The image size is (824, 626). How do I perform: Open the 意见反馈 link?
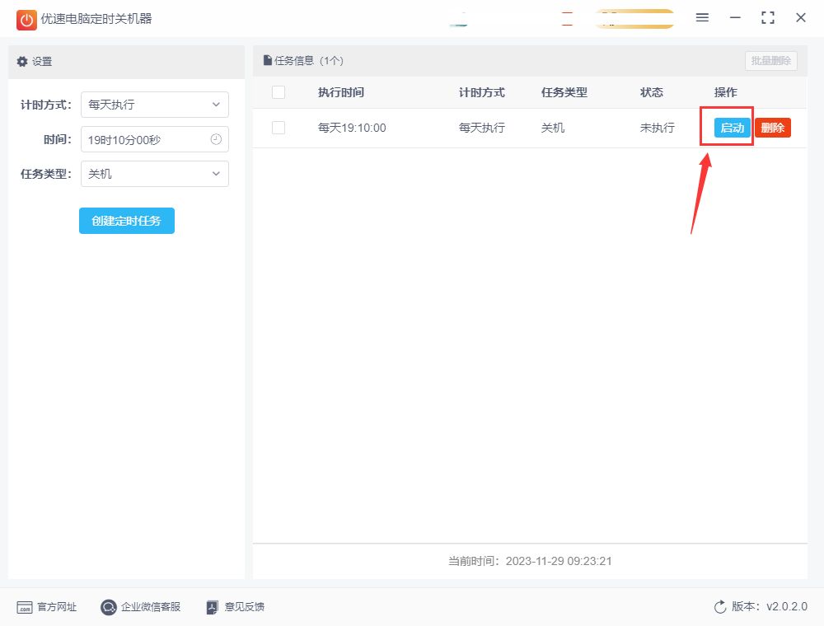point(245,607)
